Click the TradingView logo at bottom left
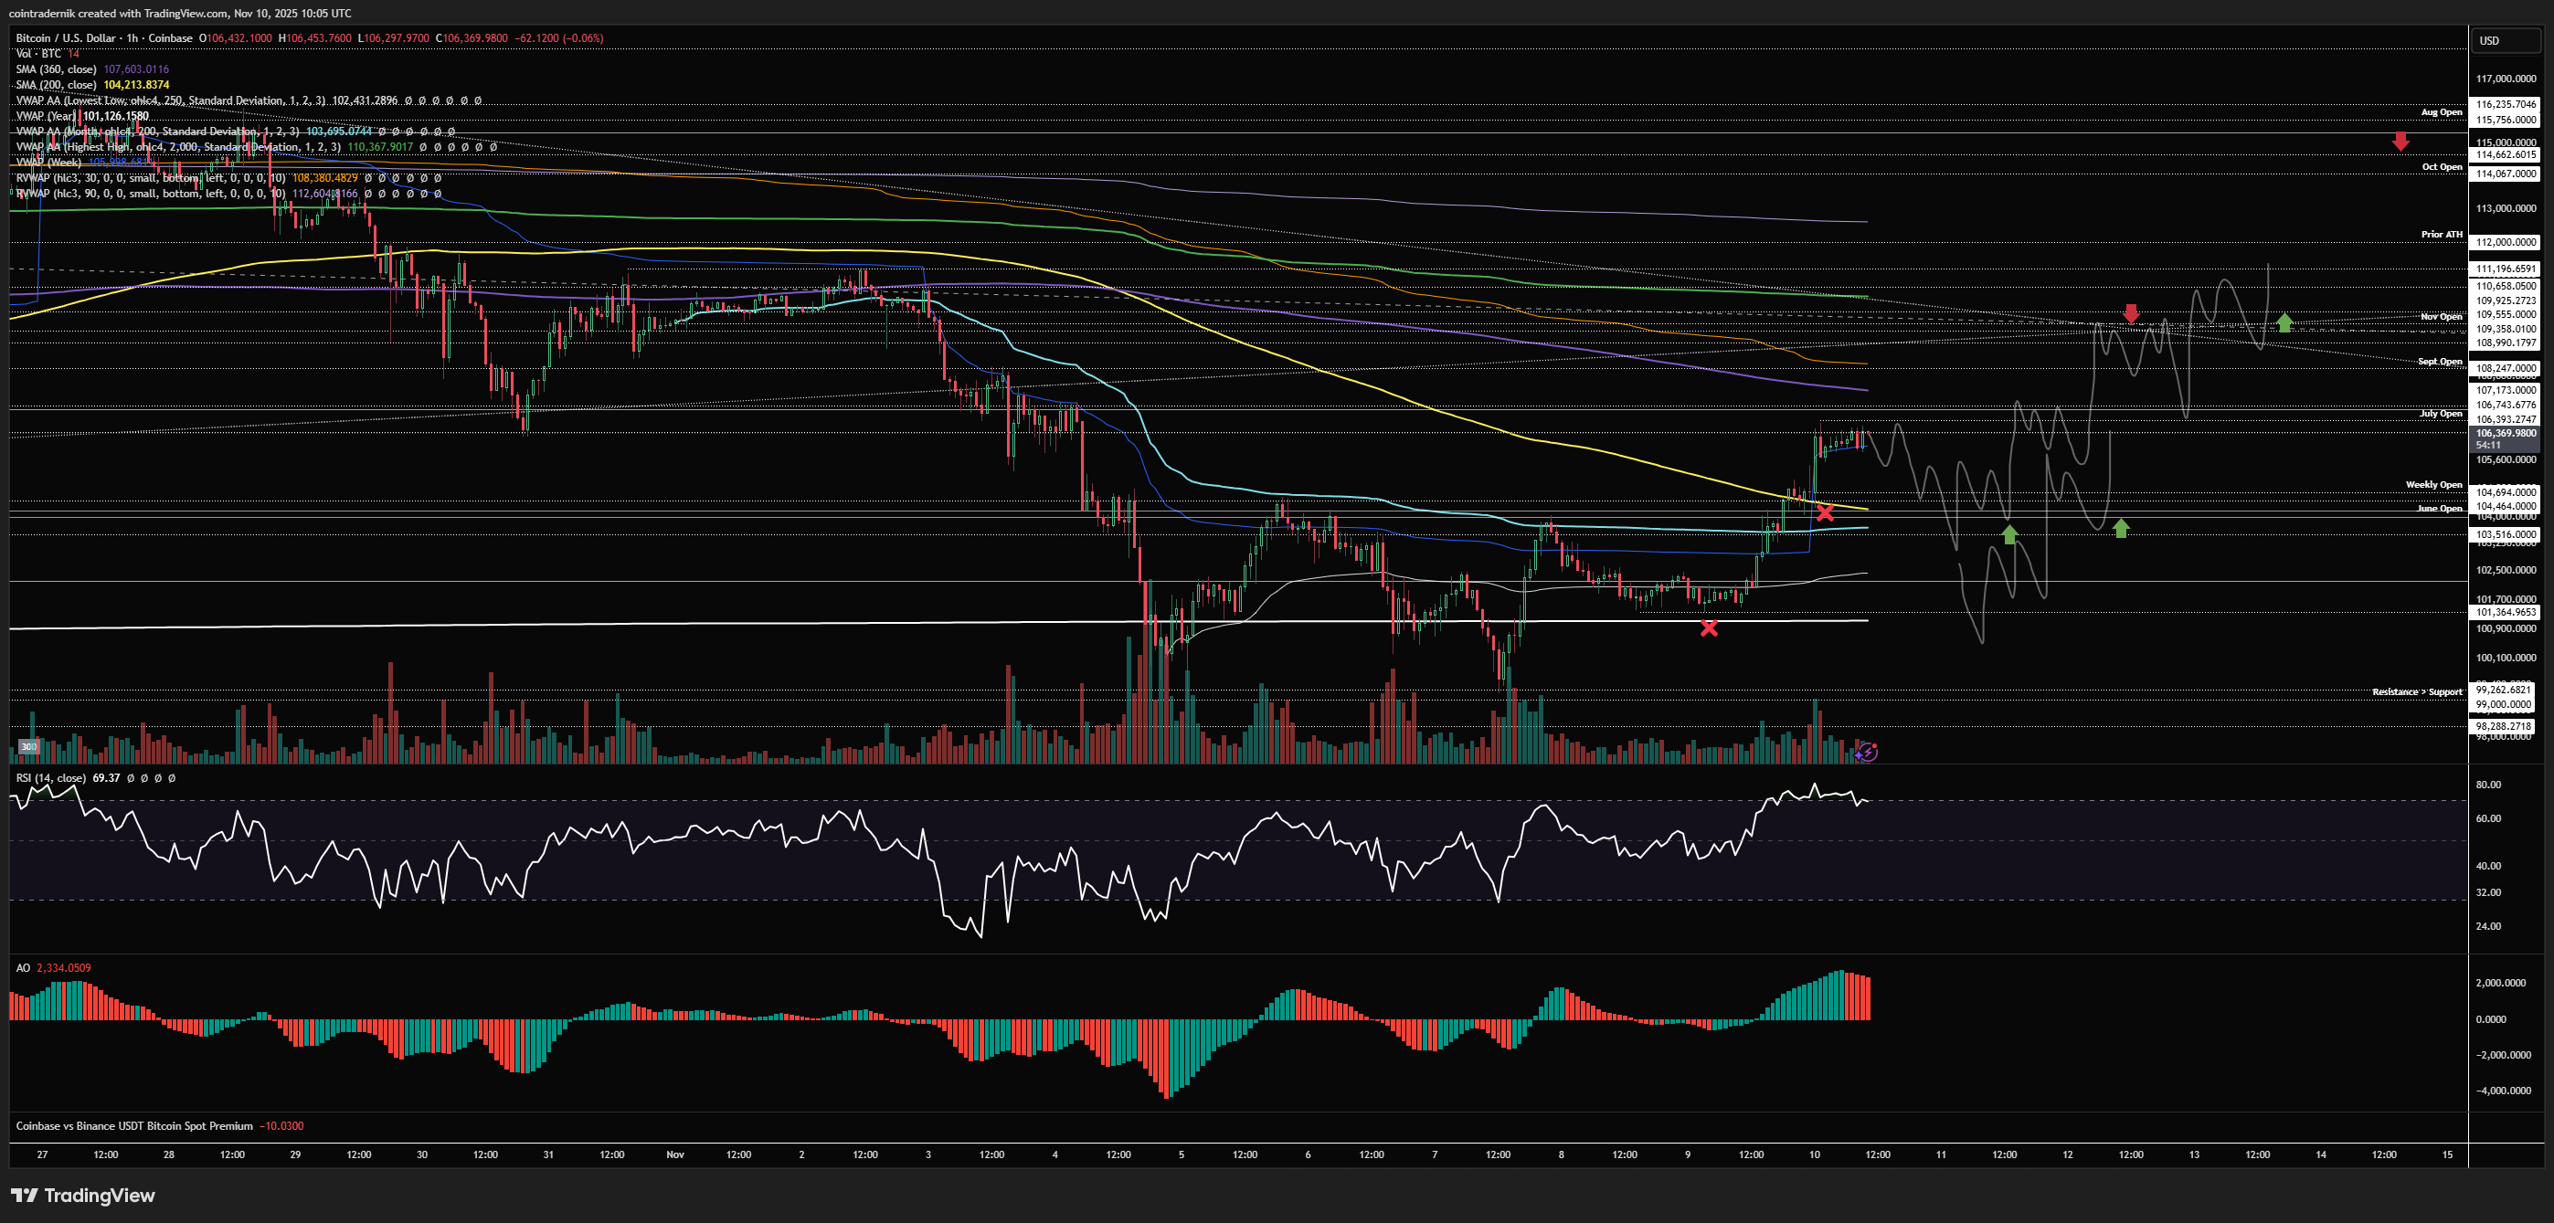This screenshot has width=2554, height=1223. click(x=83, y=1196)
